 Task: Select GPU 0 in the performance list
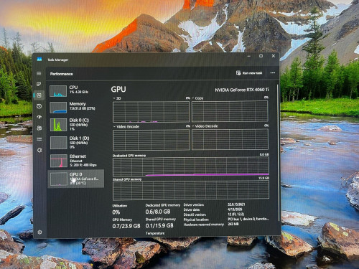[x=76, y=179]
